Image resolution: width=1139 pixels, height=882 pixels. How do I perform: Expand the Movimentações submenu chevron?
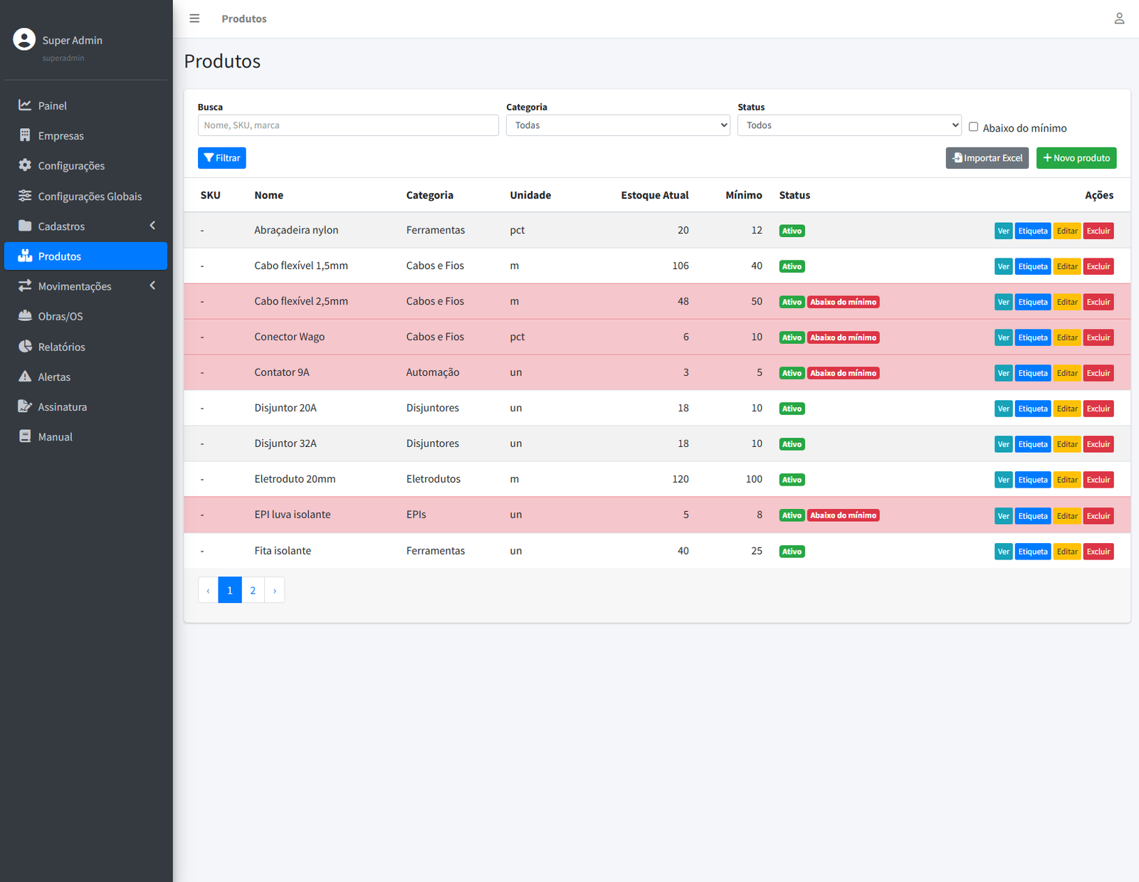[152, 285]
